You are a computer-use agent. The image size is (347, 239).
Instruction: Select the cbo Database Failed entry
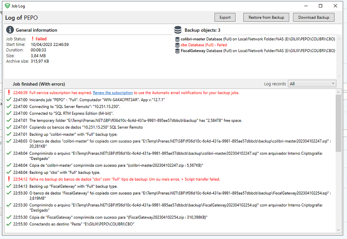click(x=203, y=44)
